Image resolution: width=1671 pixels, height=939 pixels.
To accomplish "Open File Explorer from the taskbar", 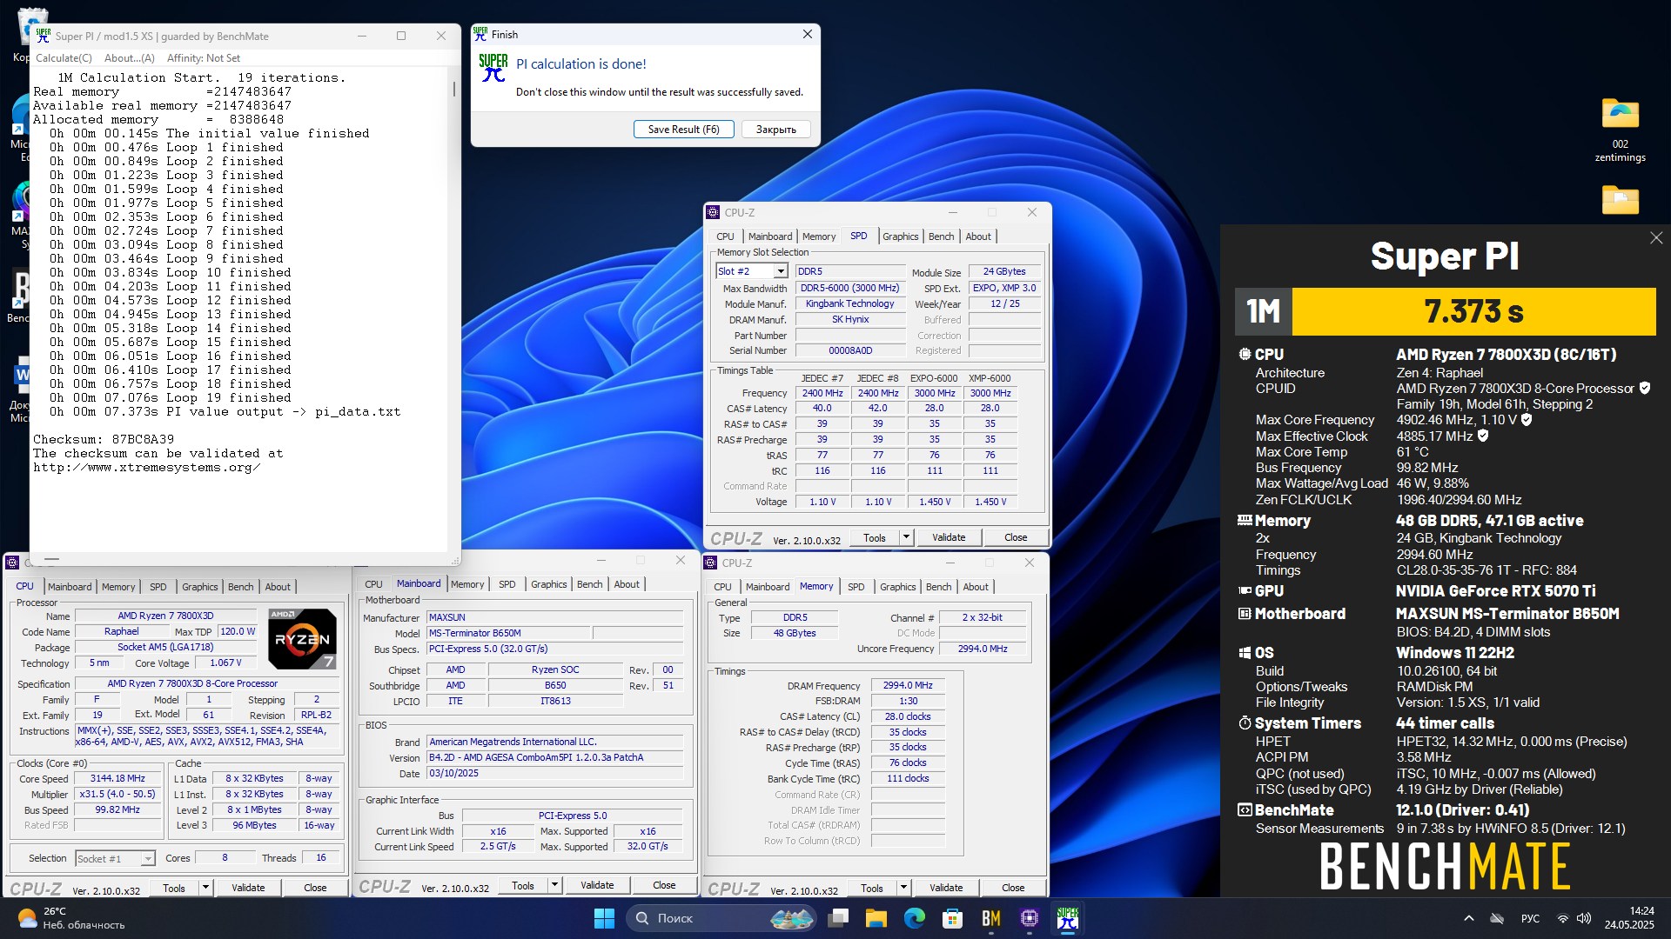I will [x=876, y=918].
